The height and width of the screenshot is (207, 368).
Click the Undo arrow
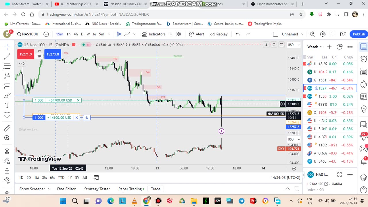tap(238, 34)
